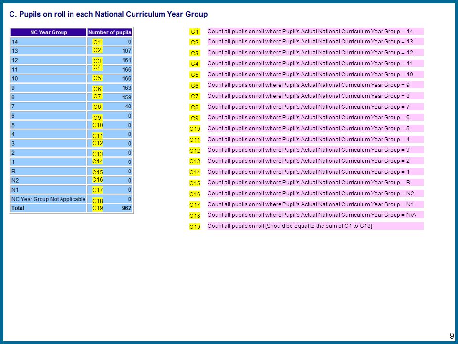This screenshot has width=458, height=344.
Task: Click the C19 label in the definitions list
Action: point(195,226)
